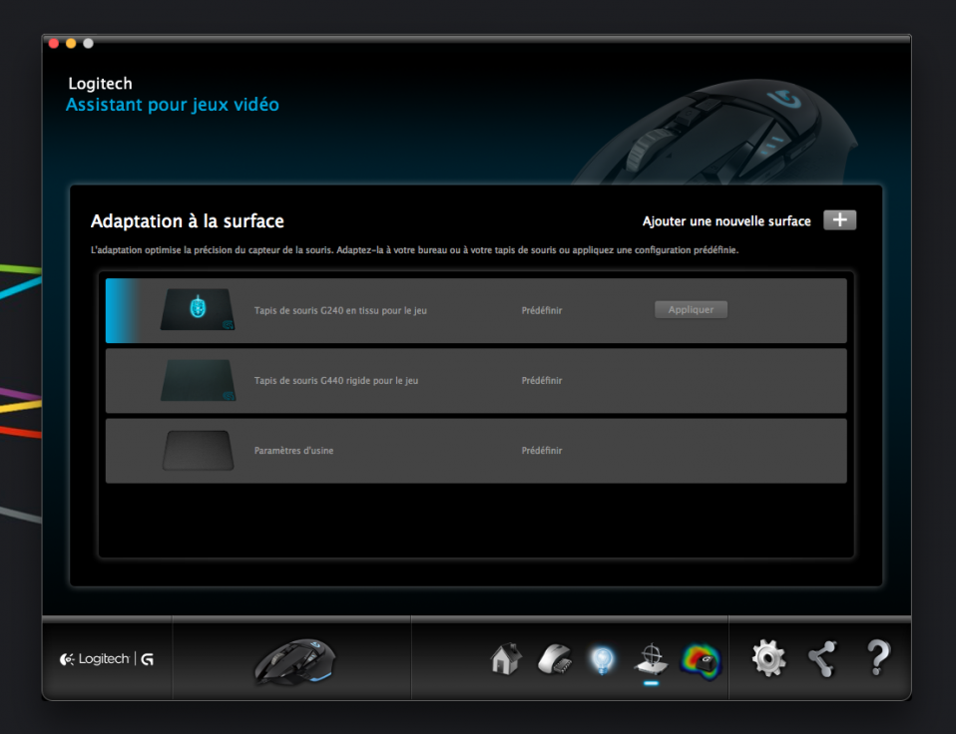Open the input analysis heat map icon
Image resolution: width=956 pixels, height=734 pixels.
click(x=702, y=660)
